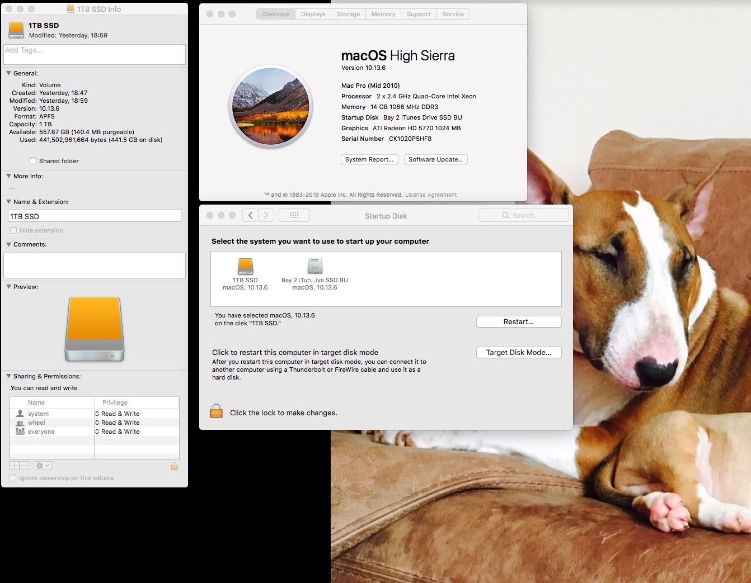This screenshot has height=583, width=751.
Task: Click the Target Disk Mode button
Action: [x=519, y=352]
